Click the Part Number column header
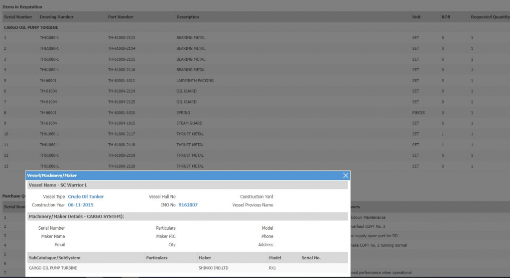This screenshot has width=510, height=278. 121,17
